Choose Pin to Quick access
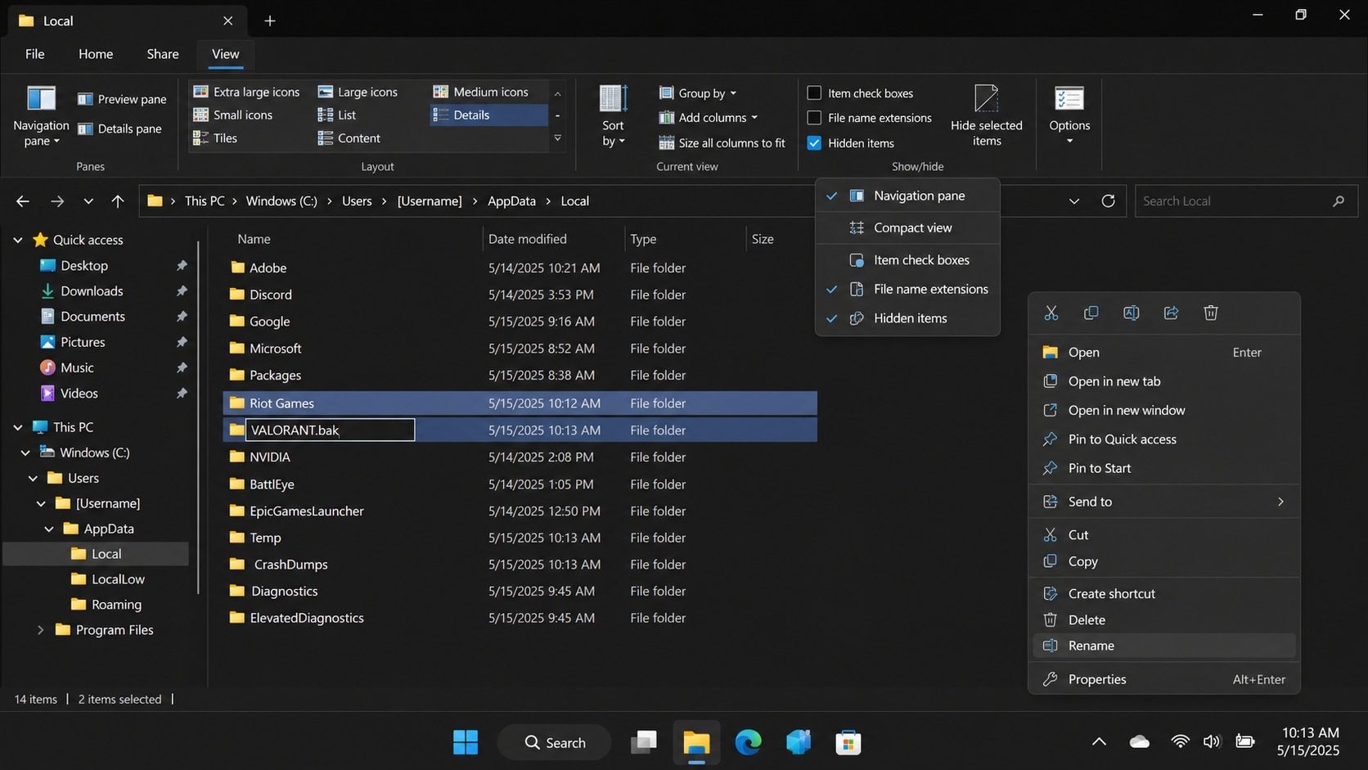The height and width of the screenshot is (770, 1368). (1163, 439)
